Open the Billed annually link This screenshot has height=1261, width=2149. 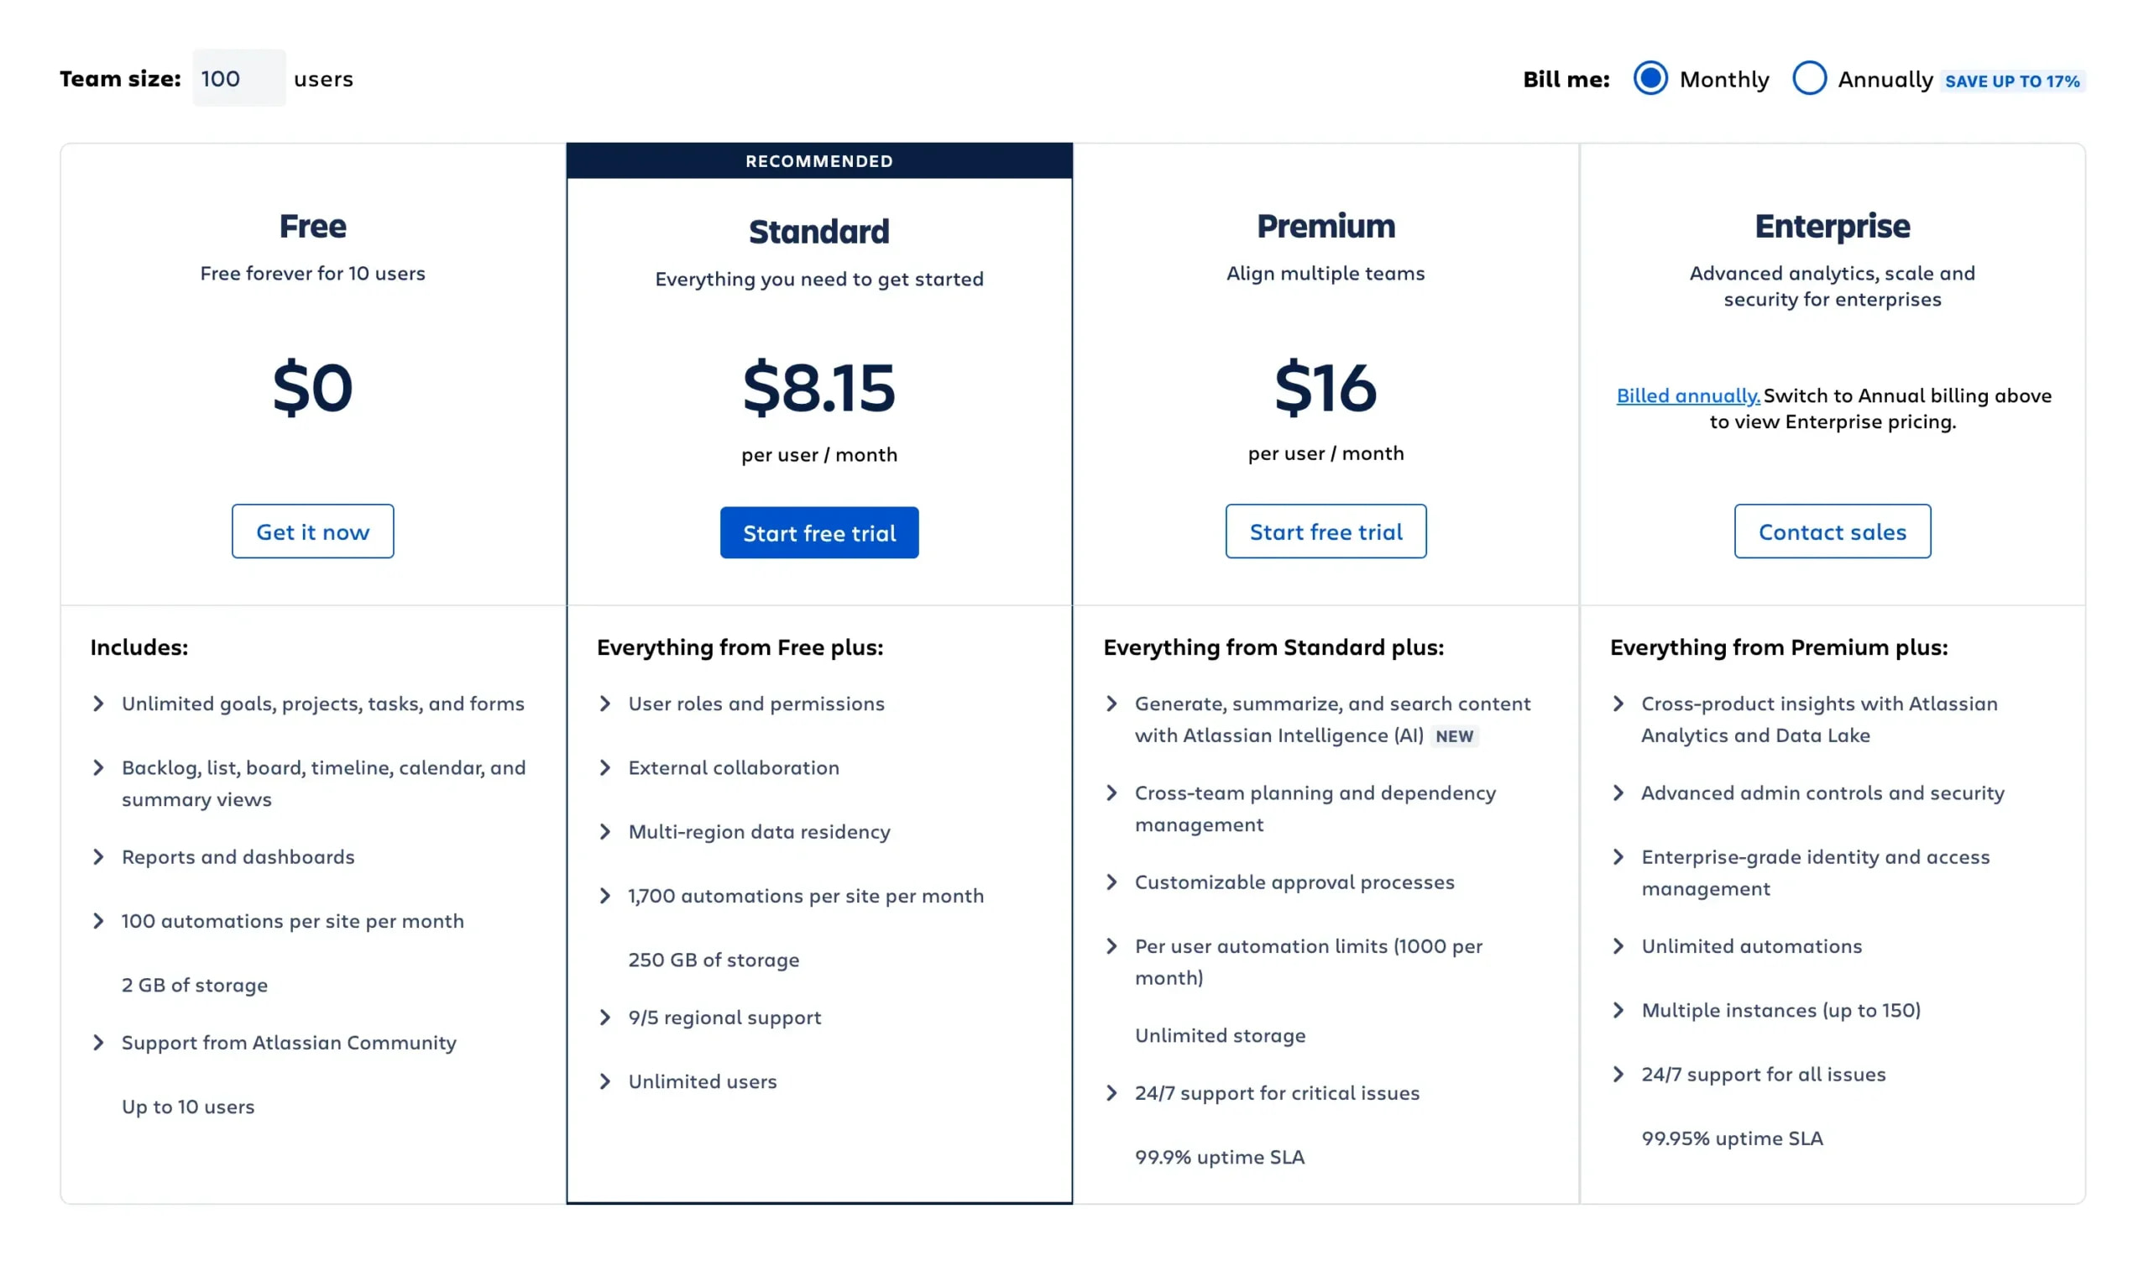coord(1687,395)
